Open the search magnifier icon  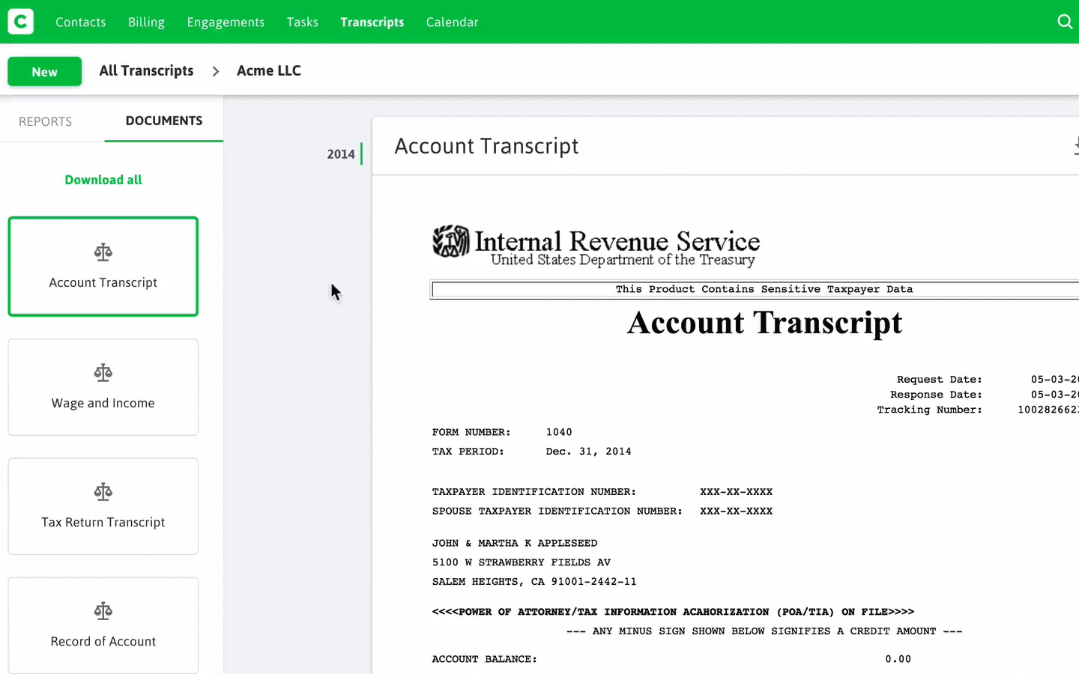[1065, 22]
